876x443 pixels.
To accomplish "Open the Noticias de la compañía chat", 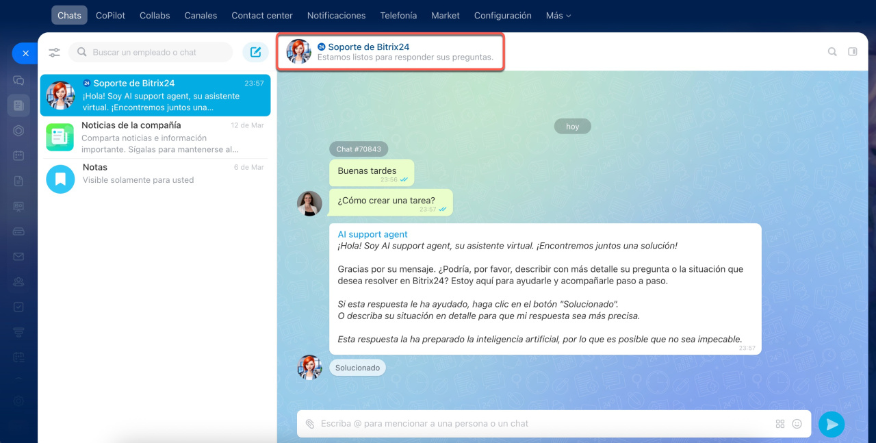I will [x=155, y=137].
